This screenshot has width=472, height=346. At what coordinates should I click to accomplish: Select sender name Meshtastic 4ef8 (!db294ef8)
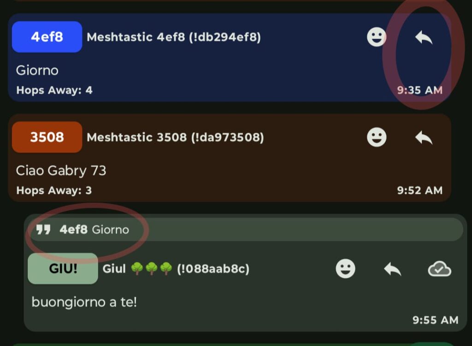pyautogui.click(x=174, y=37)
